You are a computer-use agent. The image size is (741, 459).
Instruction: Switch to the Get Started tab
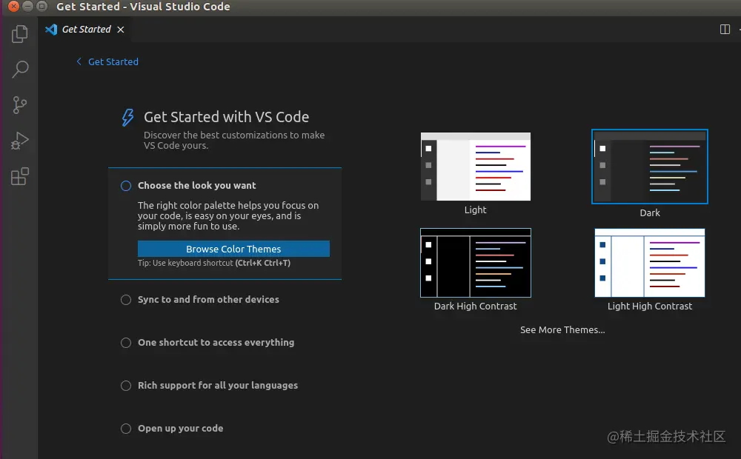pos(85,30)
